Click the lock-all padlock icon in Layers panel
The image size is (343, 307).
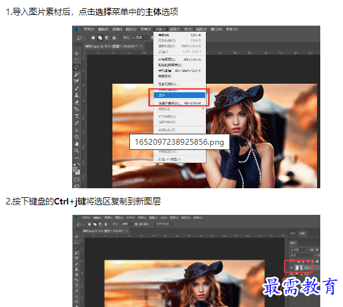point(317,261)
